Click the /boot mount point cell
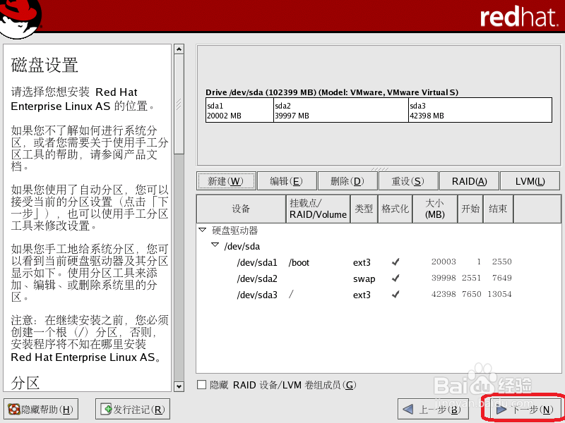Viewport: 565px width, 423px height. (x=299, y=262)
